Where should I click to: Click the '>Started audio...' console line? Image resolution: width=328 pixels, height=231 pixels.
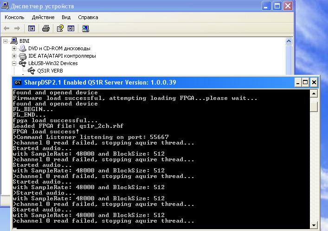click(x=44, y=193)
